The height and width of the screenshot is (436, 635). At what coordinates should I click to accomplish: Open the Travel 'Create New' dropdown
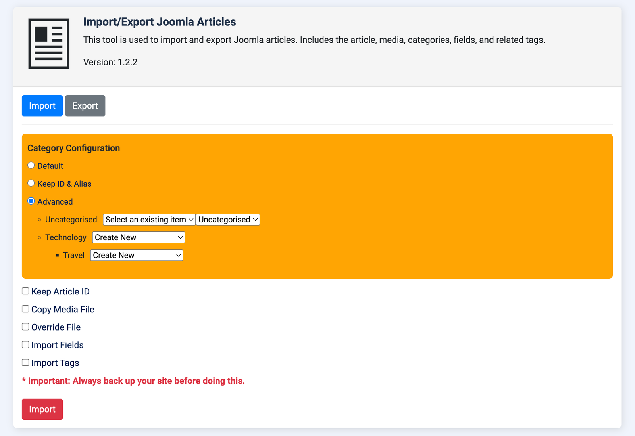coord(137,255)
